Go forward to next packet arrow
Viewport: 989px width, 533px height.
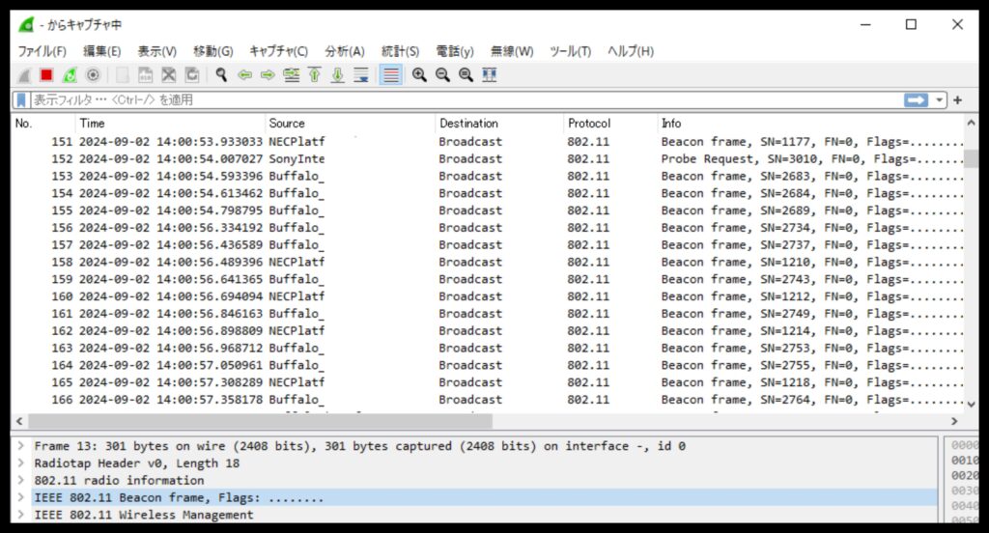tap(268, 75)
